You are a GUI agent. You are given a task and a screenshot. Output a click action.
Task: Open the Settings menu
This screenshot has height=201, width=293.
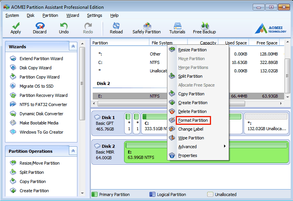(x=95, y=15)
